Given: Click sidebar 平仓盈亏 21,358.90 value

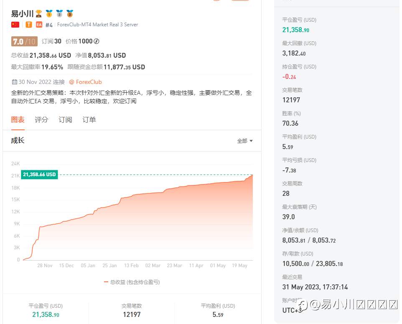Looking at the screenshot, I should click(x=295, y=30).
